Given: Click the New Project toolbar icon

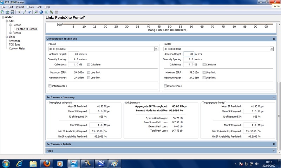Looking at the screenshot, I should tap(3, 12).
